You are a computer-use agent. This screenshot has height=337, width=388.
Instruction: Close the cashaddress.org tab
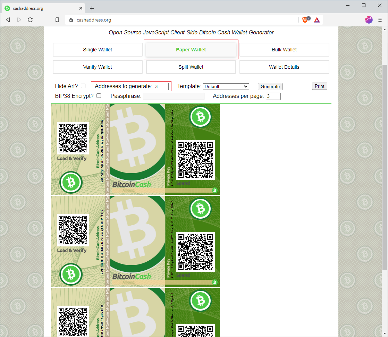[81, 8]
